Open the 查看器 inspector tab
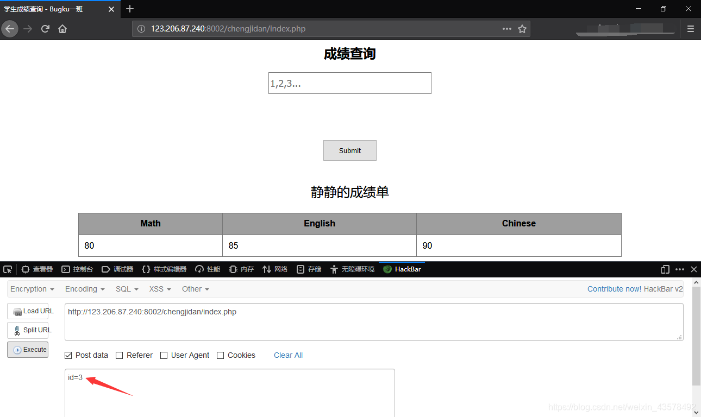 coord(37,269)
